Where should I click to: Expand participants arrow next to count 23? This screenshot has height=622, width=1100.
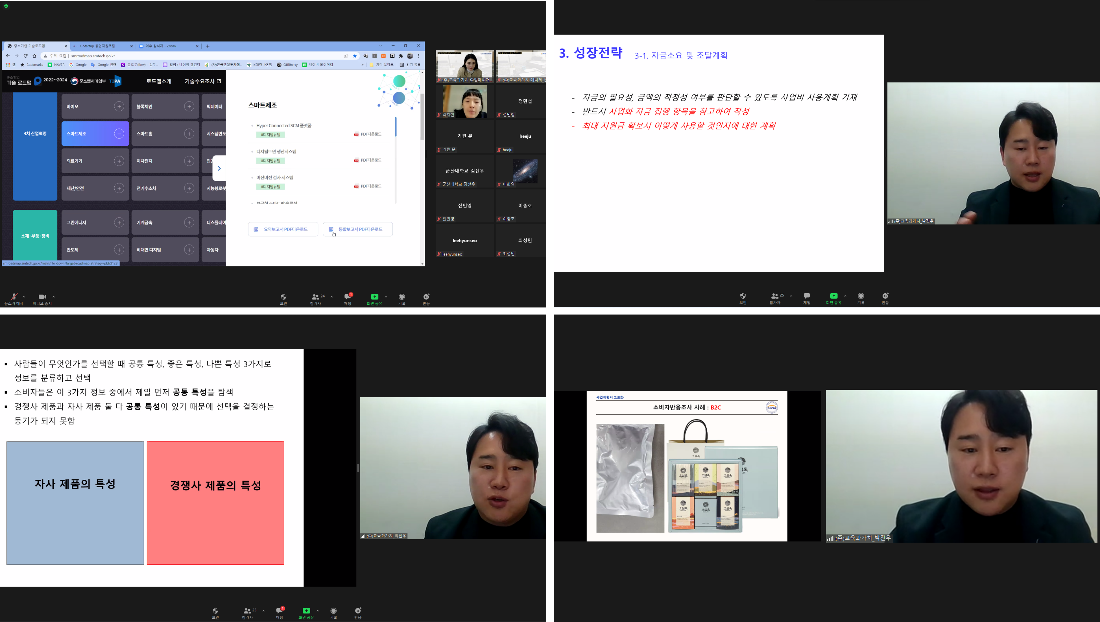coord(263,610)
